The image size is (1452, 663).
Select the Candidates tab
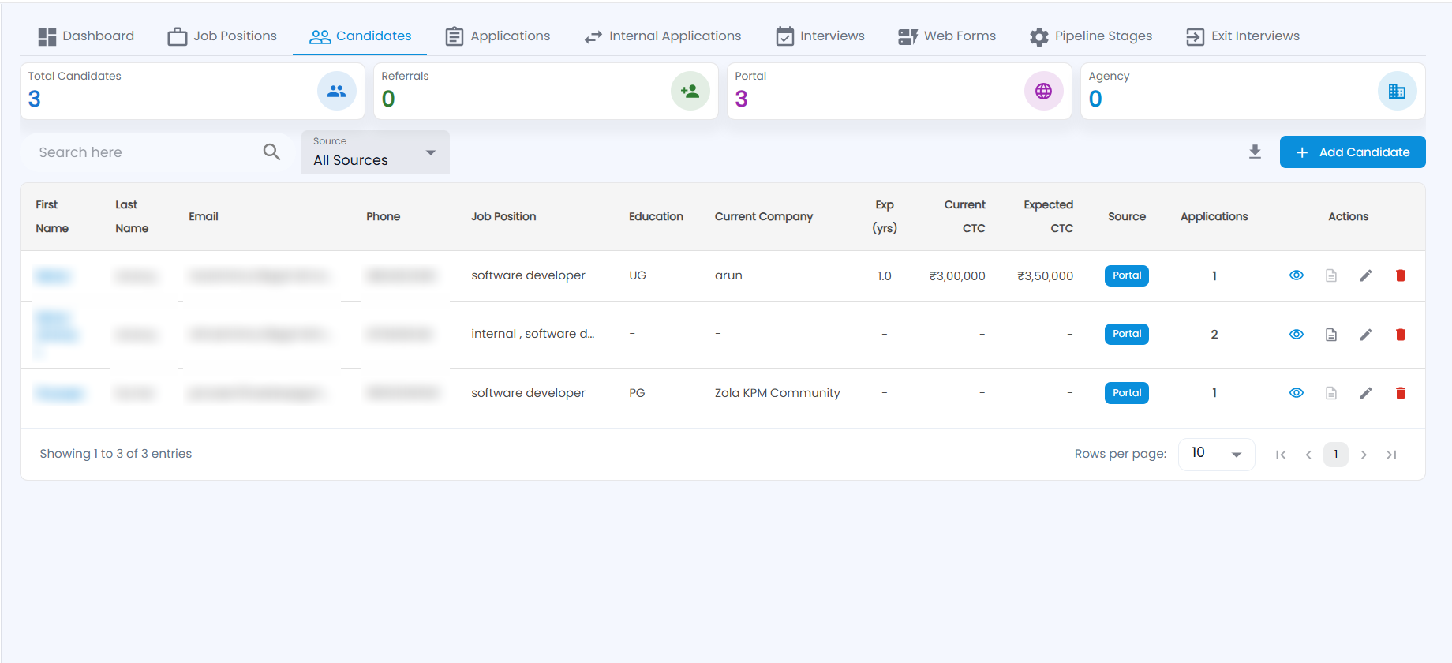(x=360, y=36)
